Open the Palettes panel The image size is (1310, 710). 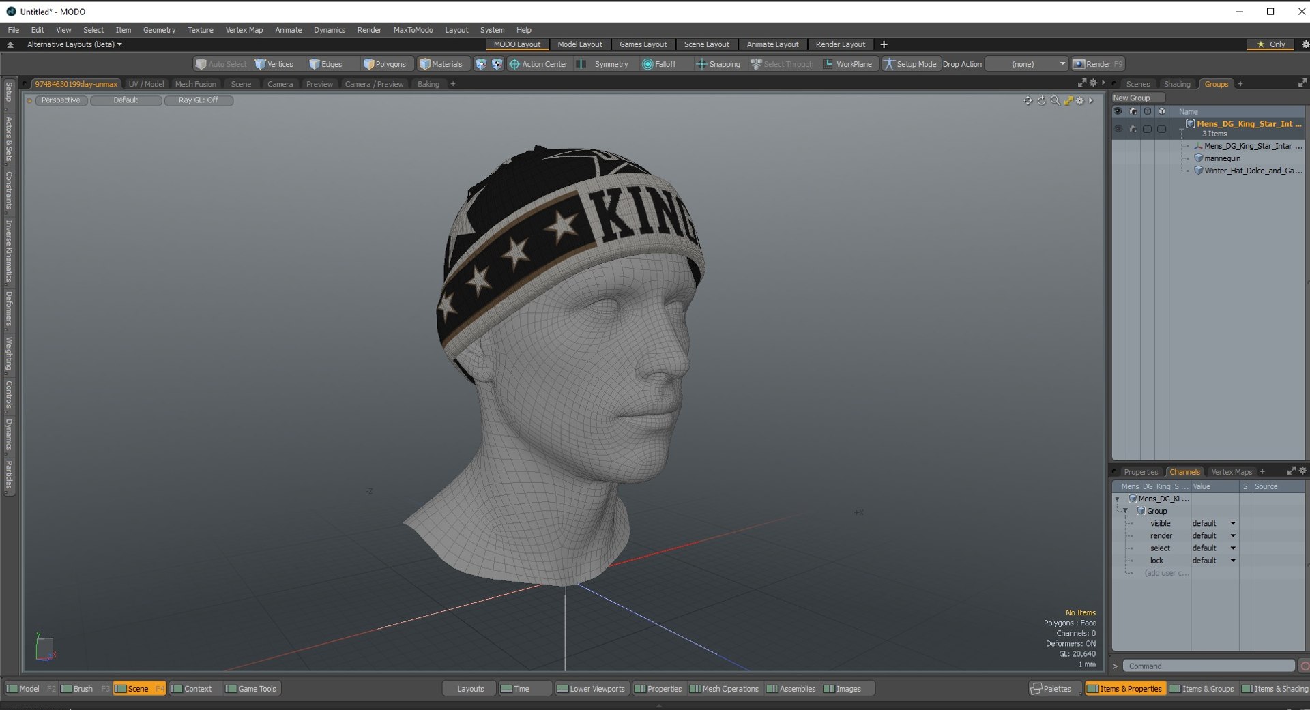point(1051,689)
